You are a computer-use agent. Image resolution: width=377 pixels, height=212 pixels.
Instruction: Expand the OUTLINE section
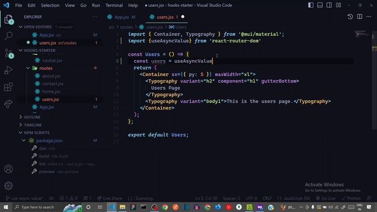(21, 117)
